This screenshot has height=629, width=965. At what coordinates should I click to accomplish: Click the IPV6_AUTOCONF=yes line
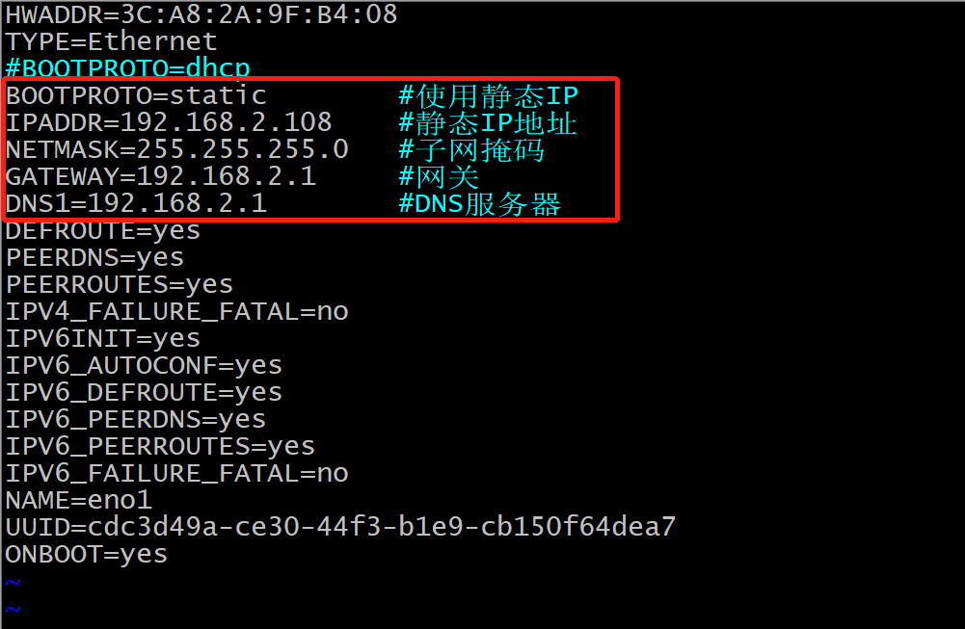tap(144, 366)
